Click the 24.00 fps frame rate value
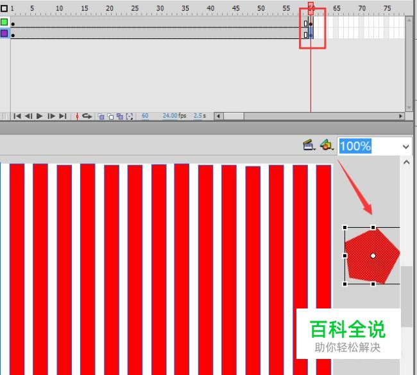417x375 pixels. click(x=170, y=116)
